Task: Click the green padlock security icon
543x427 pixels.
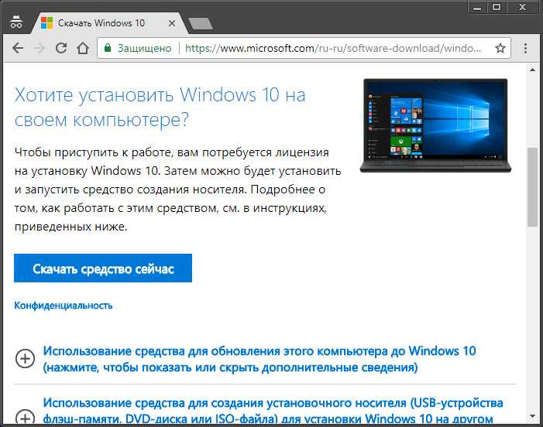Action: tap(108, 48)
